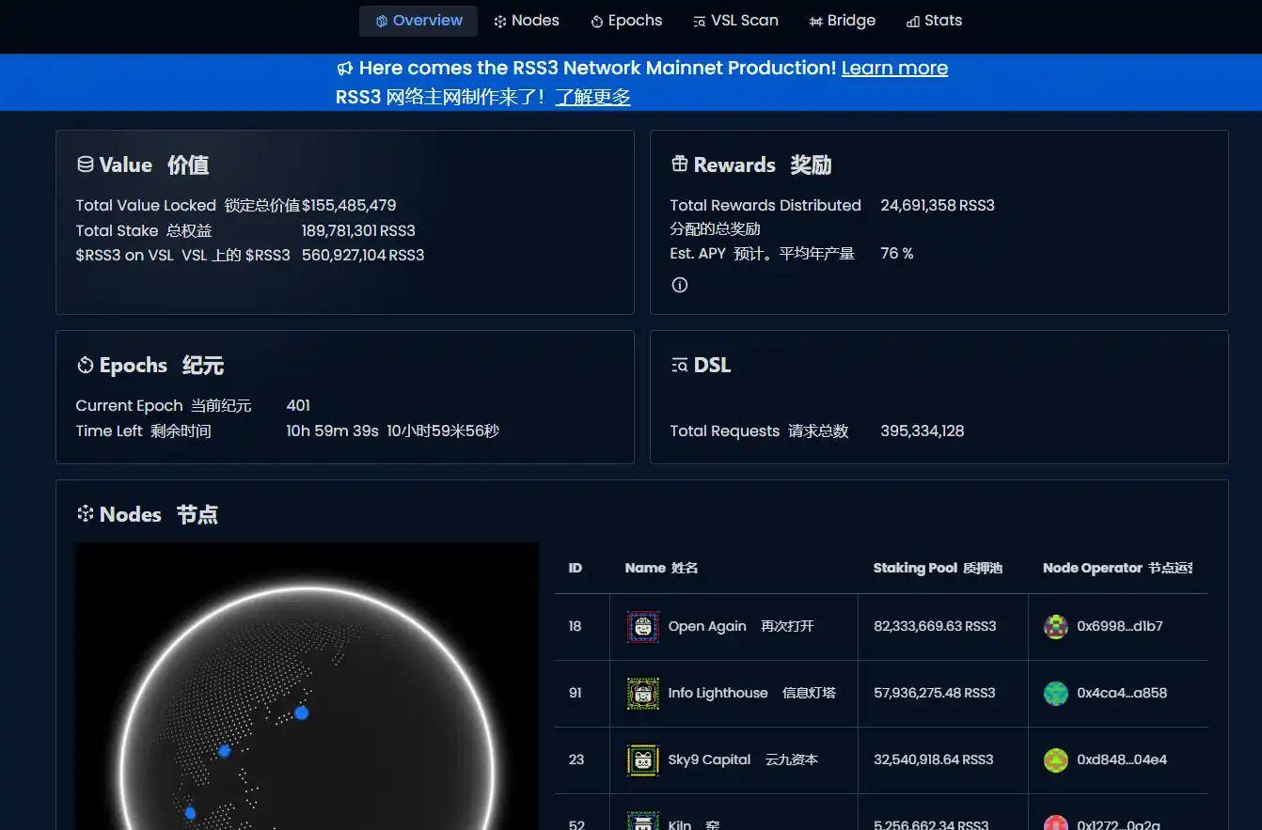Viewport: 1262px width, 830px height.
Task: Click the 了解更多 link in the banner
Action: [592, 97]
